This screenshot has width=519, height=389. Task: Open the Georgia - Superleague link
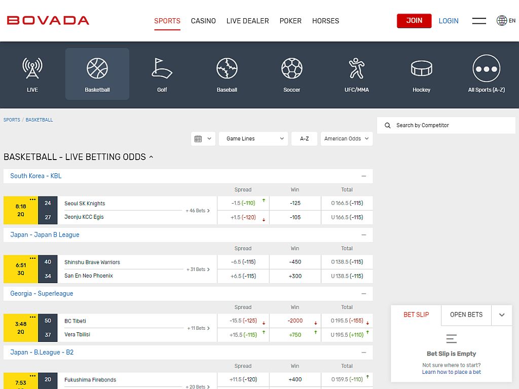(x=42, y=294)
